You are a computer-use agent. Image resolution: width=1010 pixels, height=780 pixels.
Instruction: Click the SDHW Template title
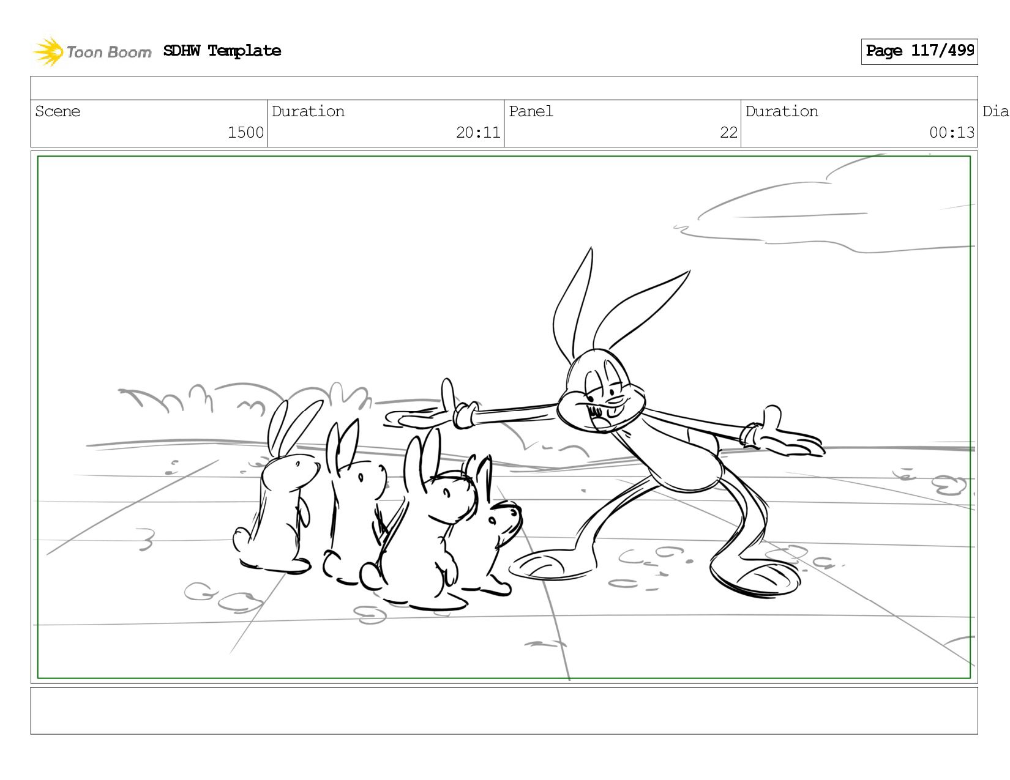click(x=222, y=51)
